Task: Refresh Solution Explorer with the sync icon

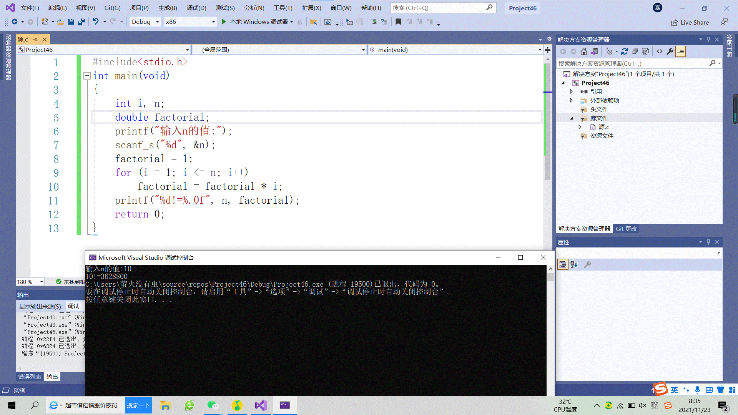Action: [624, 51]
